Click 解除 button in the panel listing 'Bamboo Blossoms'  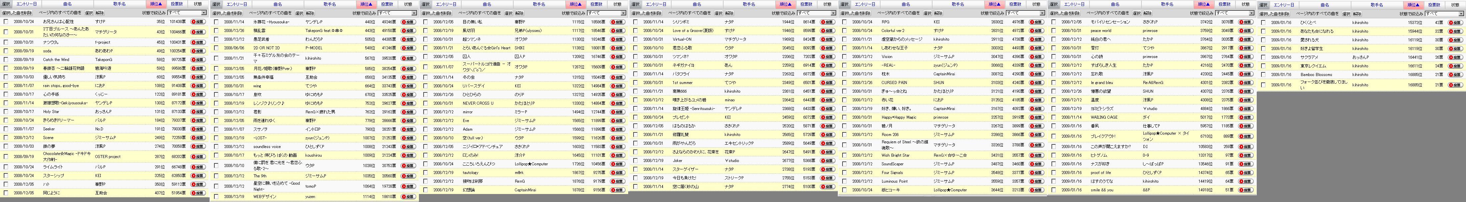pos(1358,13)
